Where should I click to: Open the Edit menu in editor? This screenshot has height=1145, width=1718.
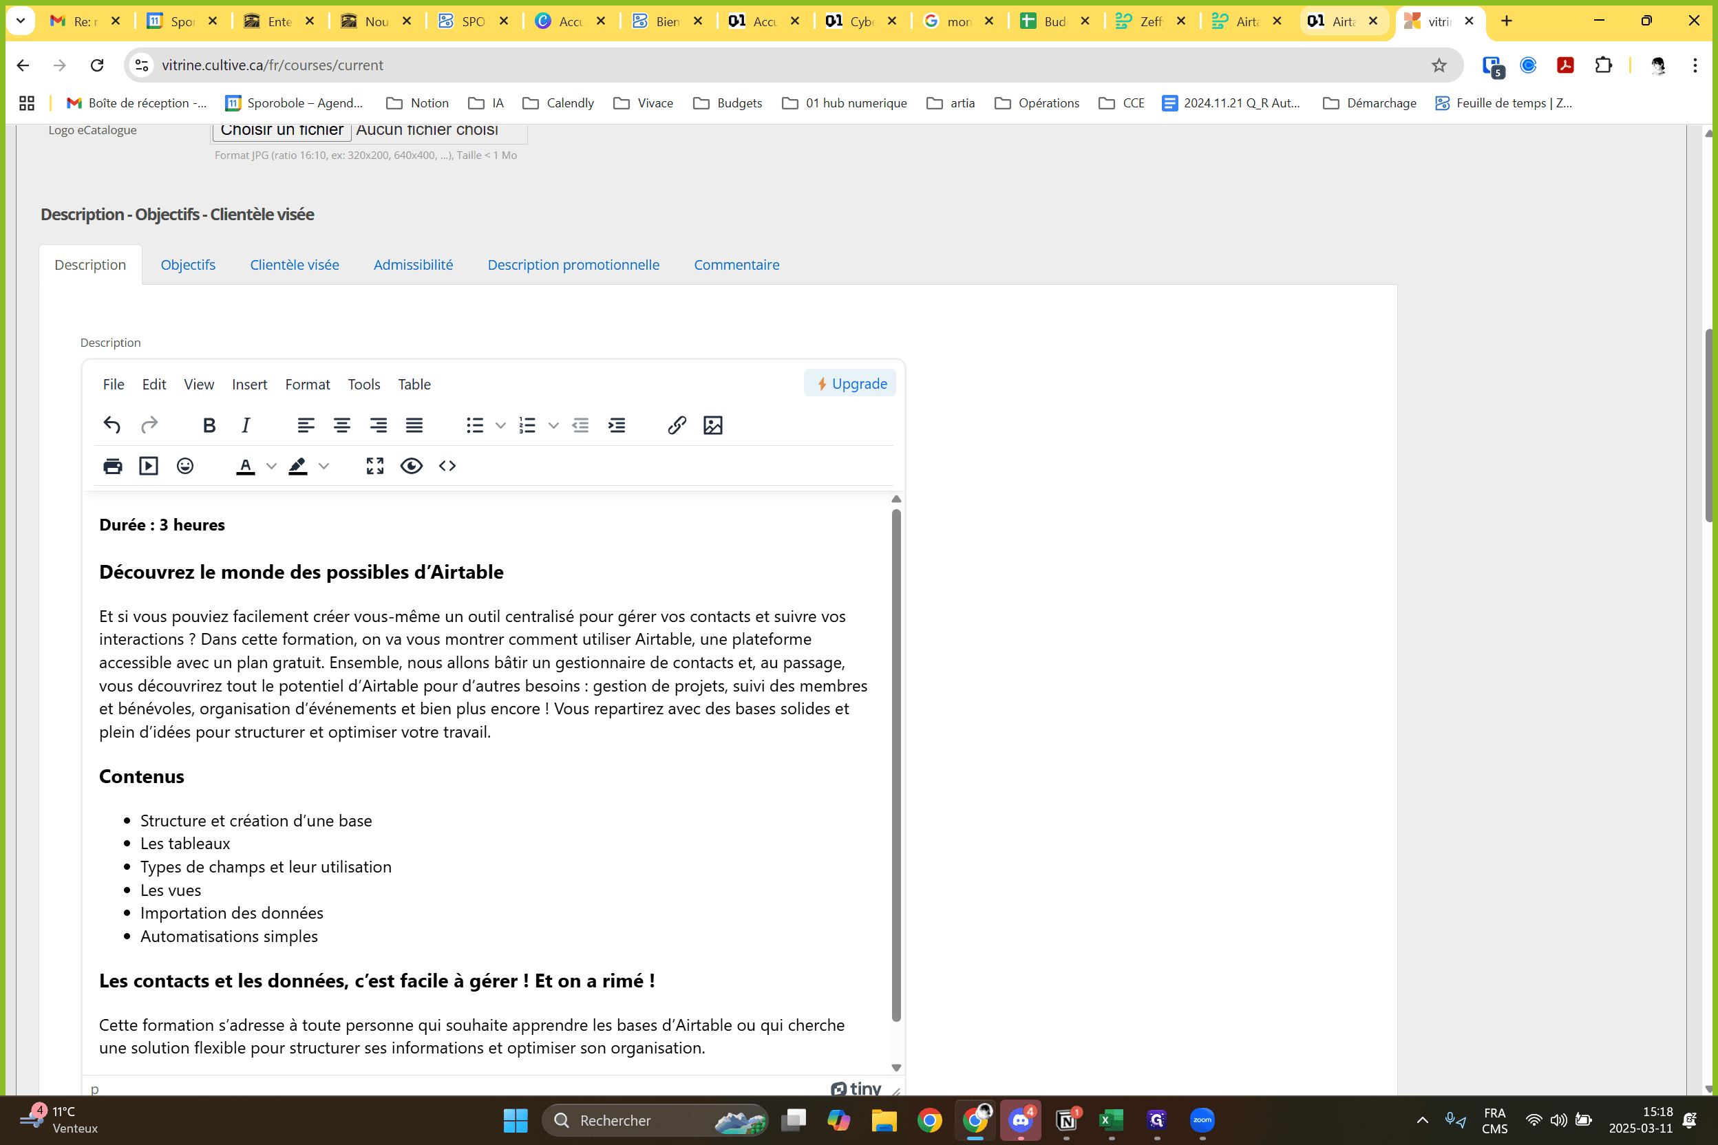click(x=154, y=384)
